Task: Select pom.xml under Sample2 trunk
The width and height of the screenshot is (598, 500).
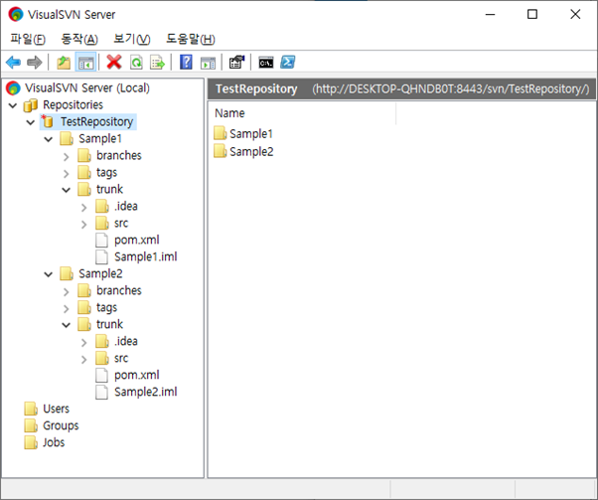Action: point(136,375)
